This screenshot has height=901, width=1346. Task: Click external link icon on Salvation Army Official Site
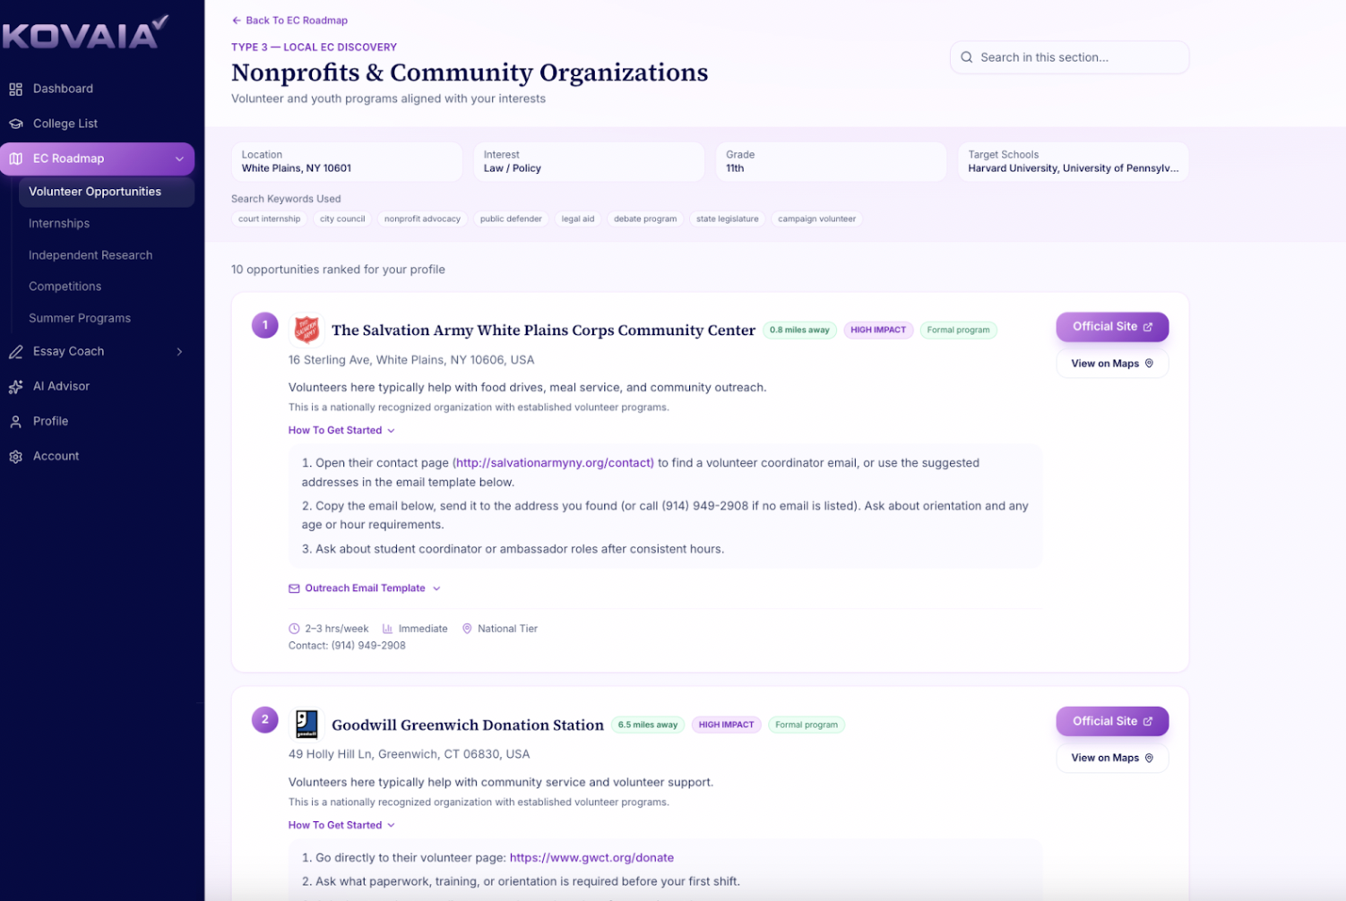(x=1148, y=327)
